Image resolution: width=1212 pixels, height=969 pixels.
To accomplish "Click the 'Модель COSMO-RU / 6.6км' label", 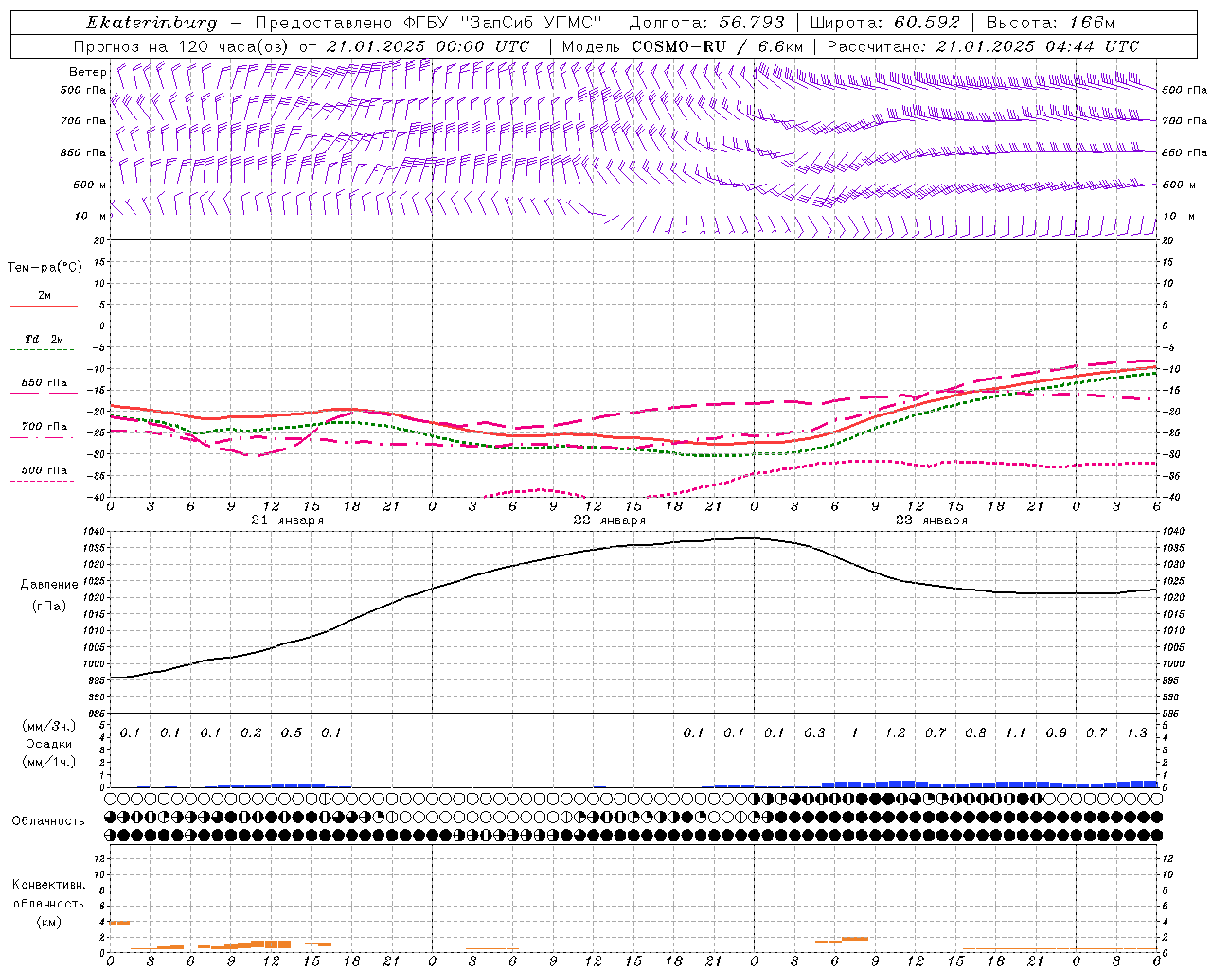I will 682,46.
